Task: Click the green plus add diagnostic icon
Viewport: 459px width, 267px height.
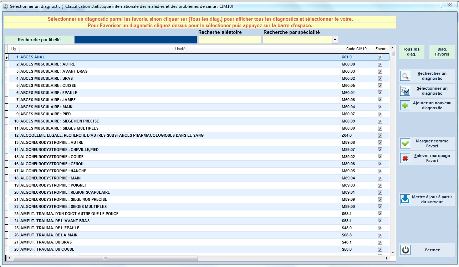Action: pos(405,106)
